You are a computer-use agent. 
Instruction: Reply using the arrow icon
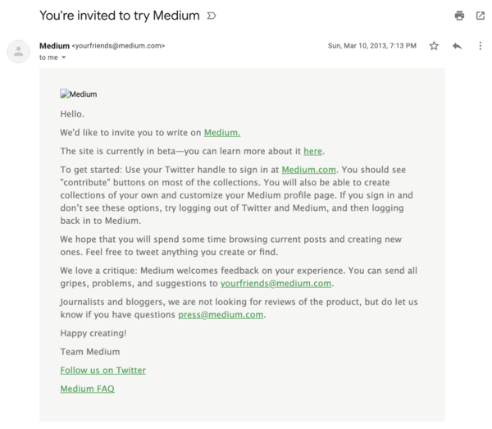(x=456, y=45)
